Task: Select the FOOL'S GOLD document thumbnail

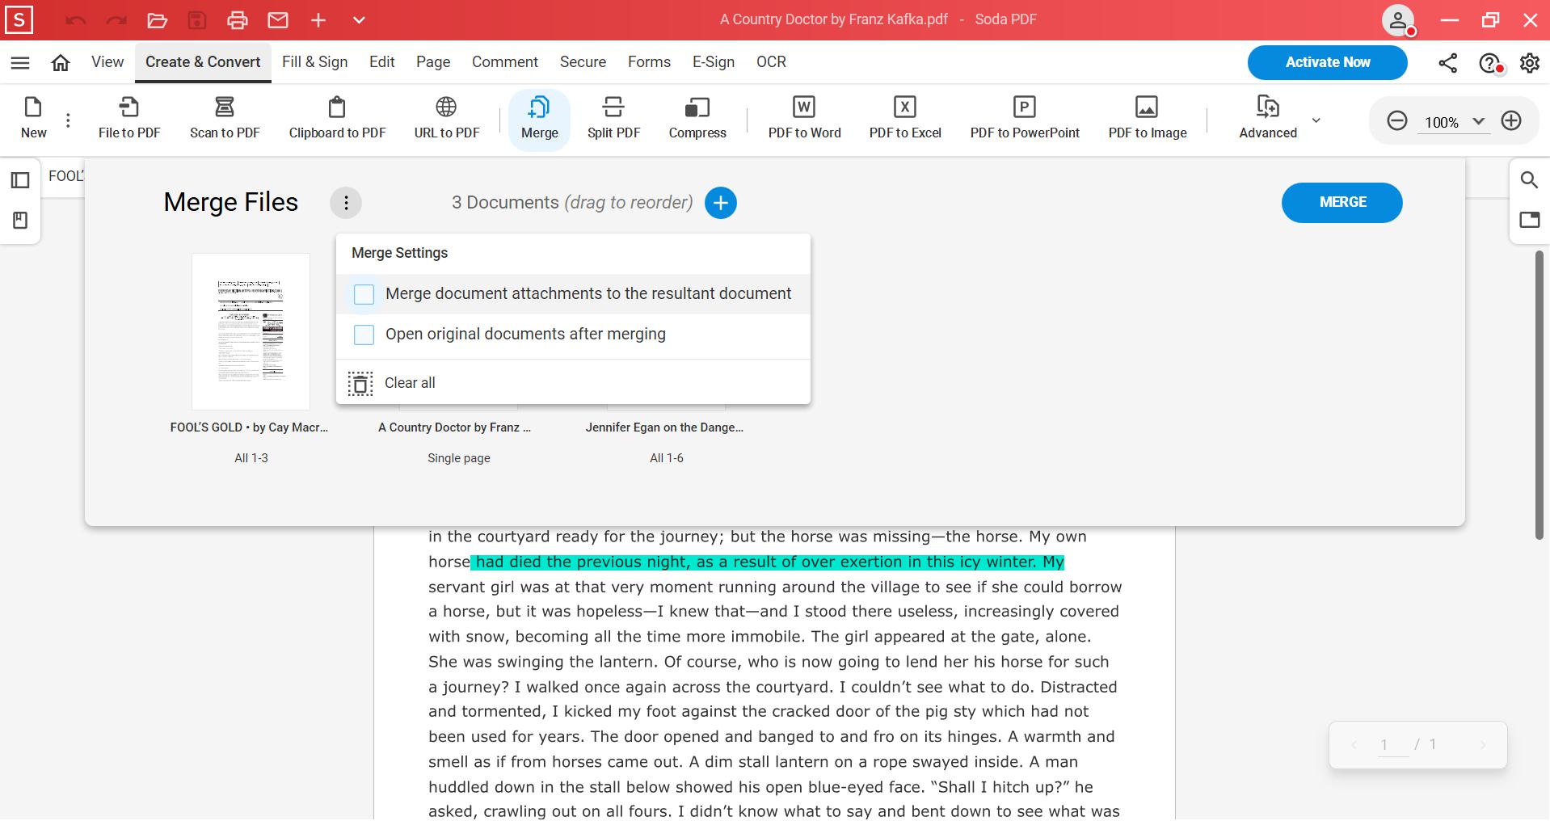Action: coord(250,331)
